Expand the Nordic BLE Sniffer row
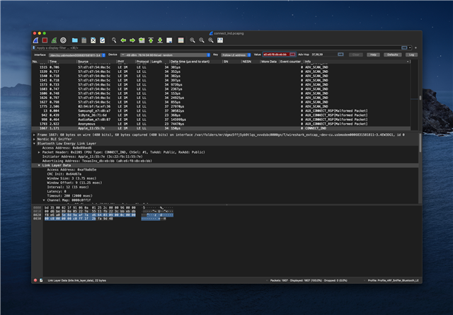The height and width of the screenshot is (315, 453). (34, 139)
